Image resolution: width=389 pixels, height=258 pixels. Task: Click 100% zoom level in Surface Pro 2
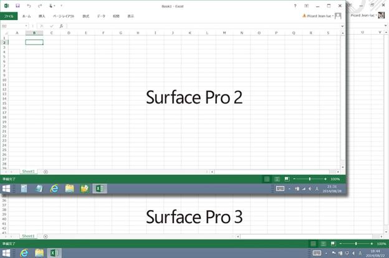pos(335,179)
